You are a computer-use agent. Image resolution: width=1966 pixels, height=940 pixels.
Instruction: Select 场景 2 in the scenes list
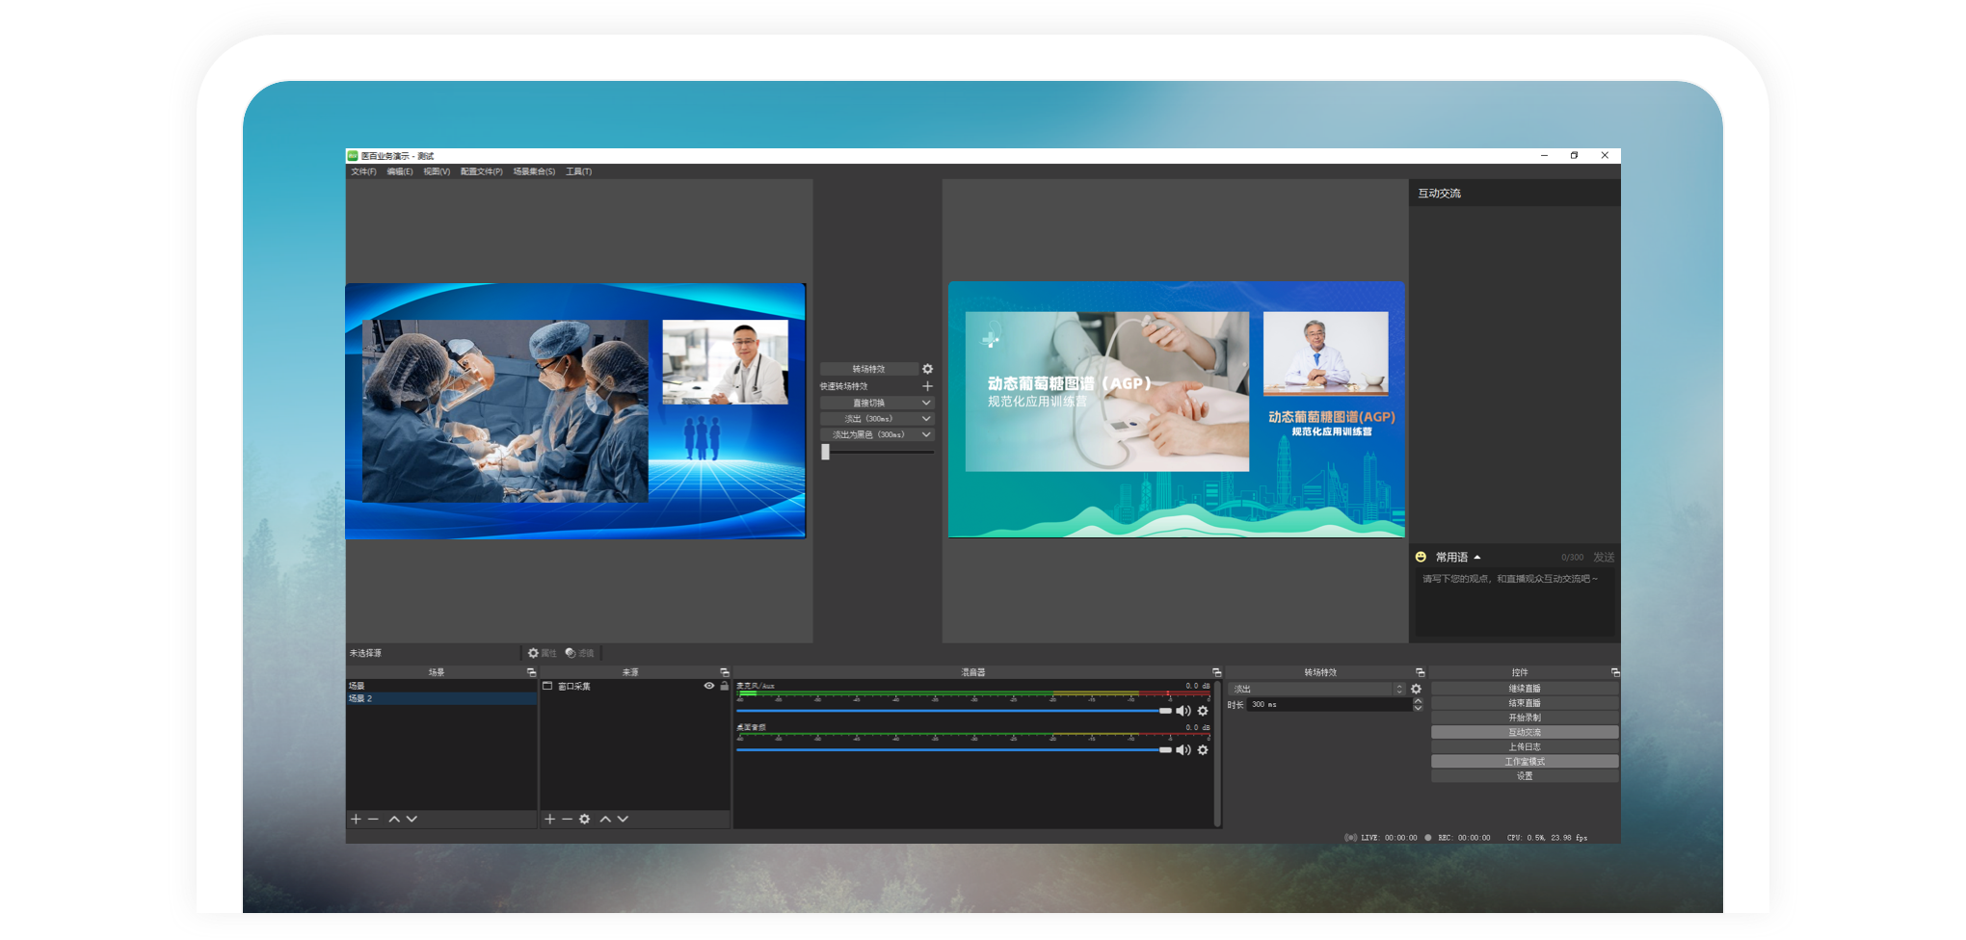click(441, 698)
